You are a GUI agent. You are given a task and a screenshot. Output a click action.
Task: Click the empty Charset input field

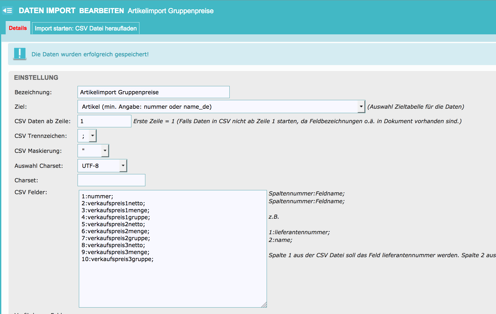click(x=111, y=180)
